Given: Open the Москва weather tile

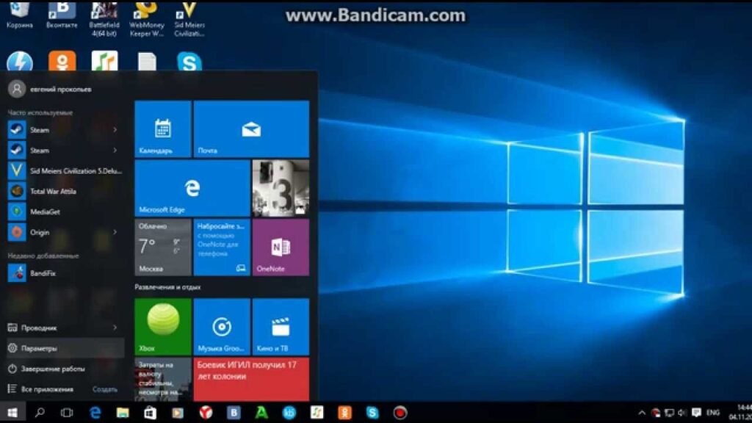Looking at the screenshot, I should click(163, 247).
